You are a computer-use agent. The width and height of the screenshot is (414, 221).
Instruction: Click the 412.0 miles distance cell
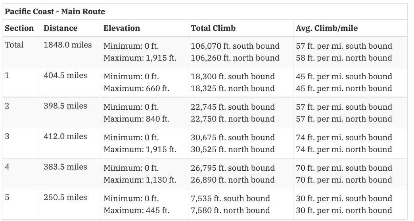point(65,136)
